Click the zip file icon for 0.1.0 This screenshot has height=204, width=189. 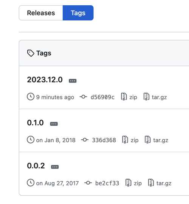tap(125, 140)
